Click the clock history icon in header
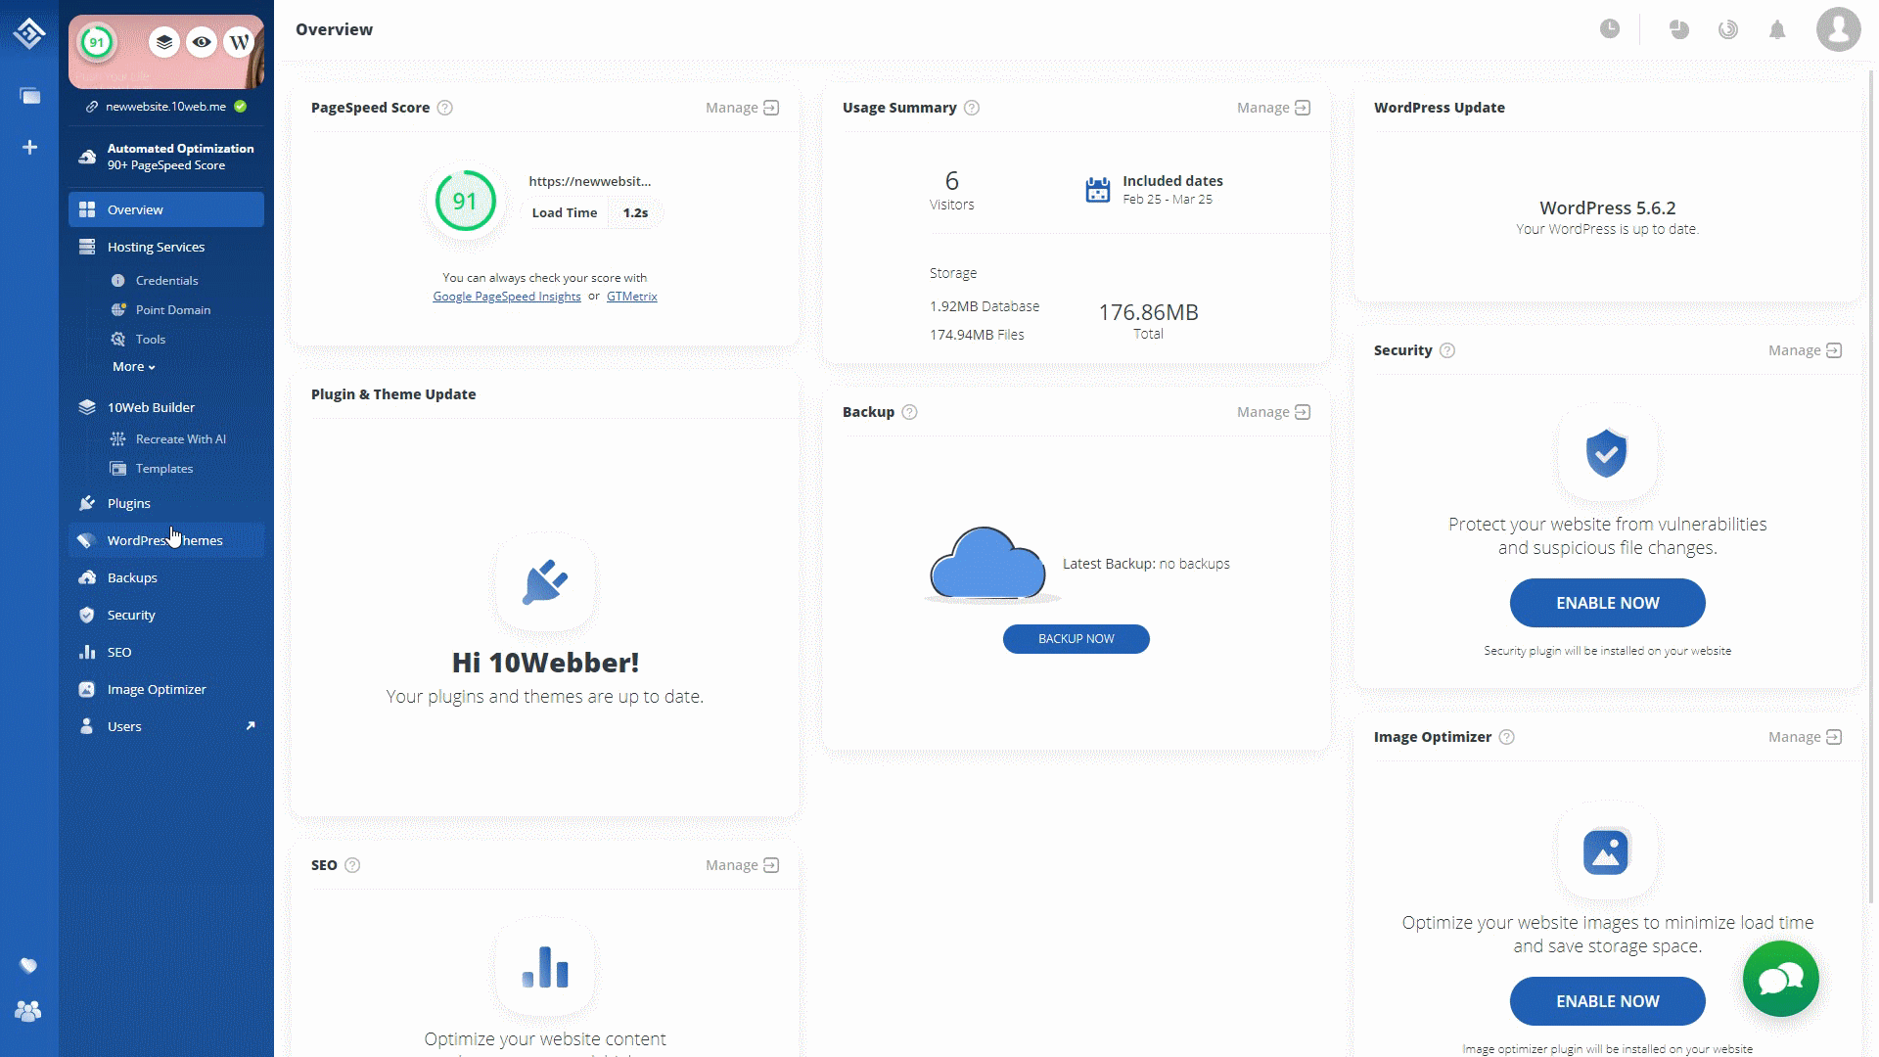 pyautogui.click(x=1610, y=29)
